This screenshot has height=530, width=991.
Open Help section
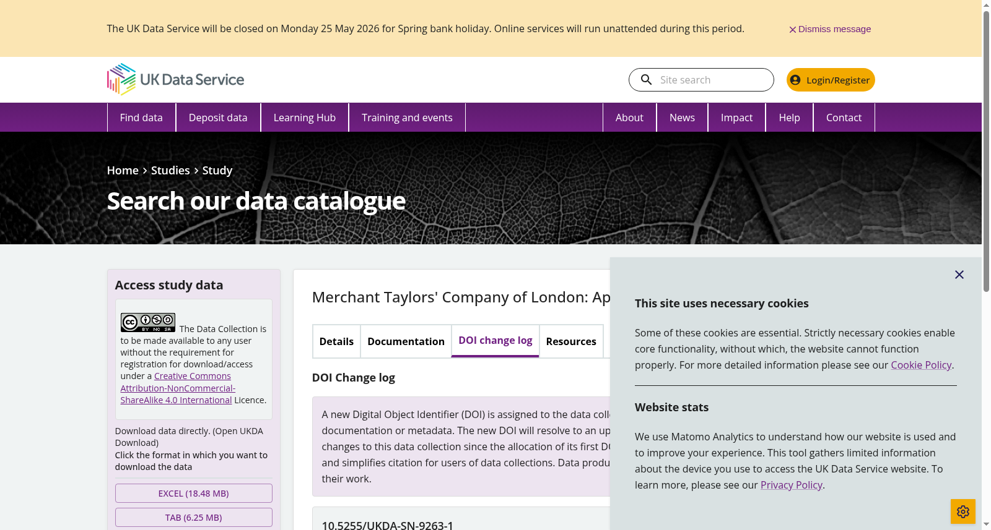pyautogui.click(x=789, y=118)
